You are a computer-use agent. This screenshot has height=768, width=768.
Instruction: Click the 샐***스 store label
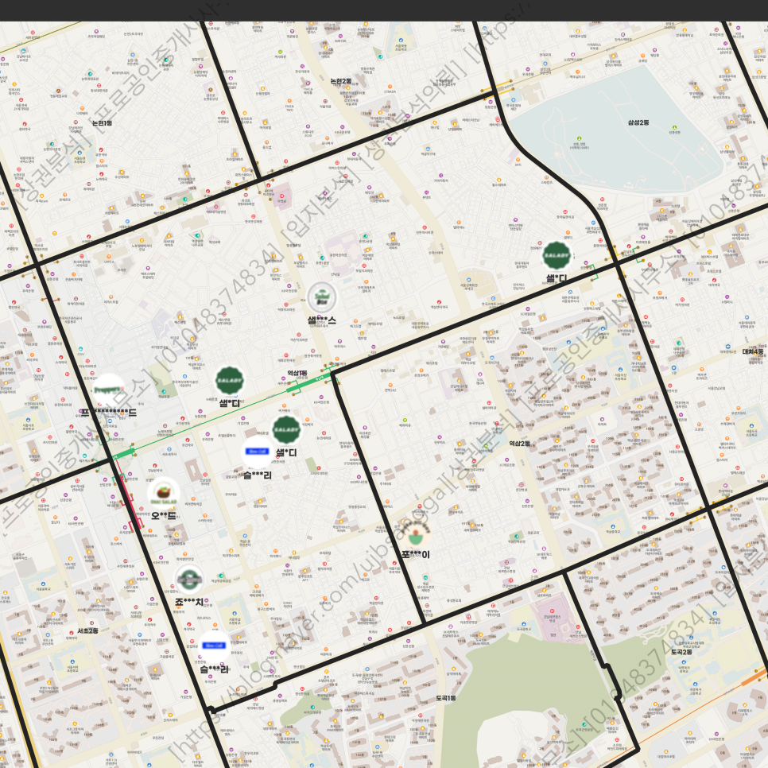pos(322,320)
